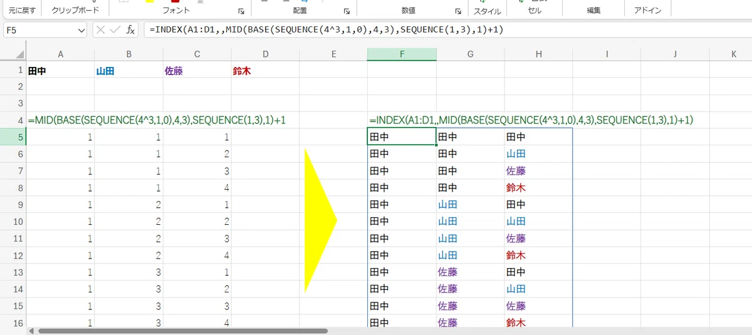
Task: Select column J header
Action: (675, 54)
